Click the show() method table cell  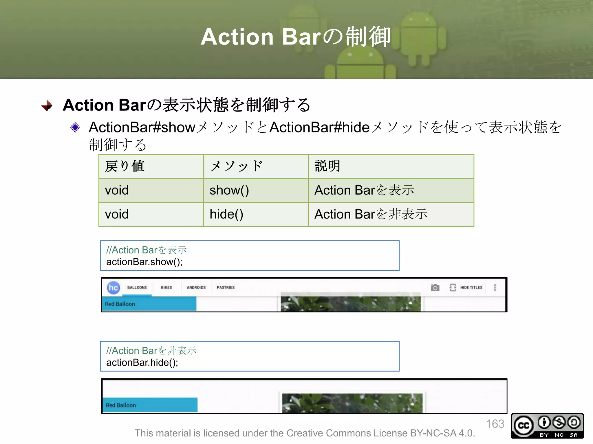(256, 190)
